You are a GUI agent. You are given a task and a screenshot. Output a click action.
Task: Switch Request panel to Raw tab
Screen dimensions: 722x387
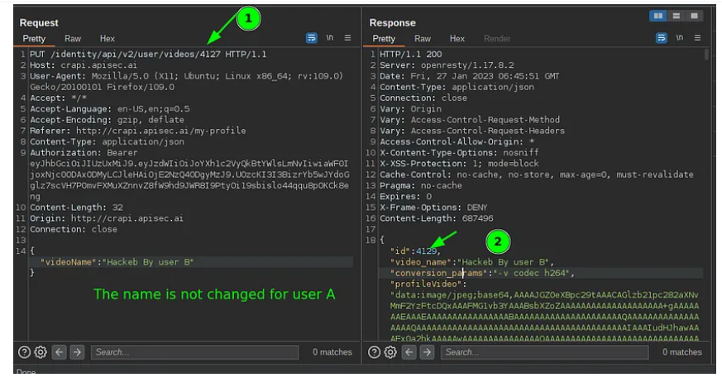[x=72, y=39]
